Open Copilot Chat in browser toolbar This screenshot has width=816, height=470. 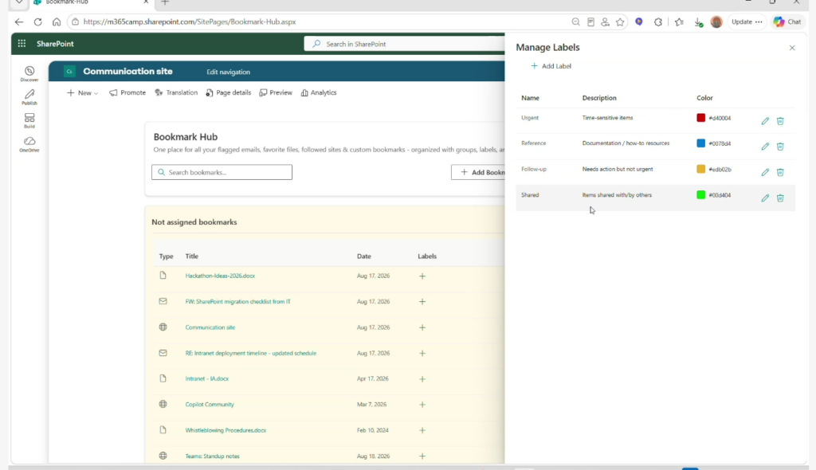787,22
